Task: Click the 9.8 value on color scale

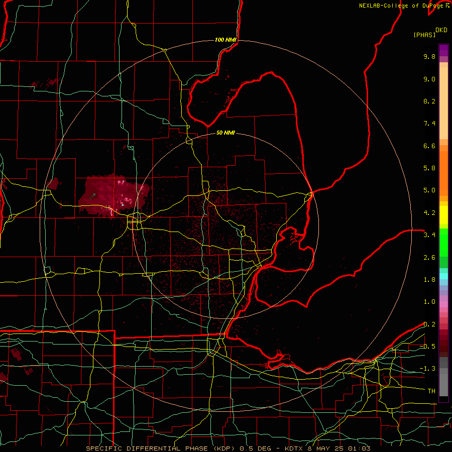Action: pyautogui.click(x=429, y=56)
